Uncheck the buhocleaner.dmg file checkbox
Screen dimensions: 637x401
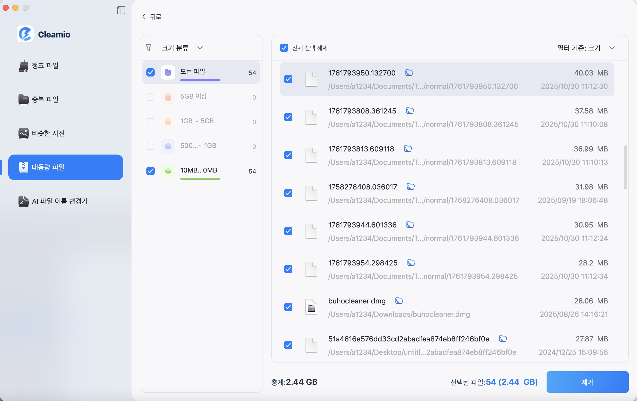[x=288, y=307]
